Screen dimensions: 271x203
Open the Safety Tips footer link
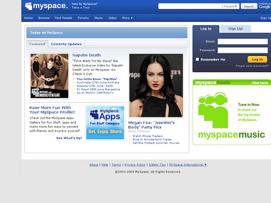[157, 165]
